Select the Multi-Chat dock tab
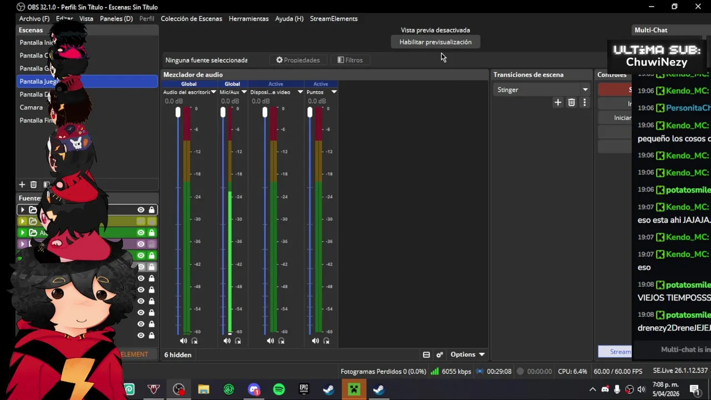 pos(651,30)
